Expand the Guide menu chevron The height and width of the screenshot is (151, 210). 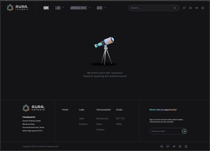(105, 7)
